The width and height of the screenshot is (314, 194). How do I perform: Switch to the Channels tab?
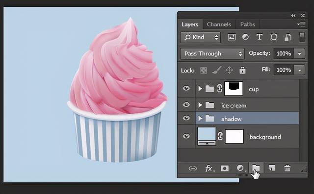(x=219, y=24)
